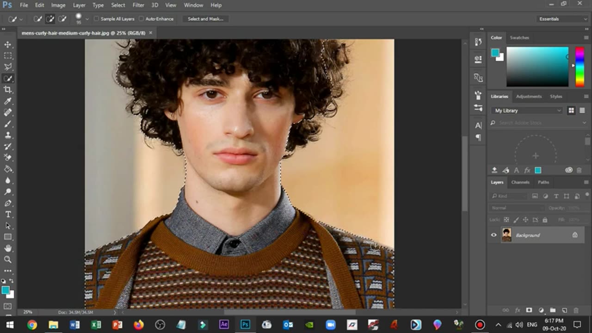Click Add to selection brush mode

[x=50, y=19]
